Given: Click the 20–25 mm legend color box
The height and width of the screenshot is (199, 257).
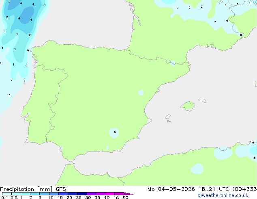Looking at the screenshot, I should (73, 194).
